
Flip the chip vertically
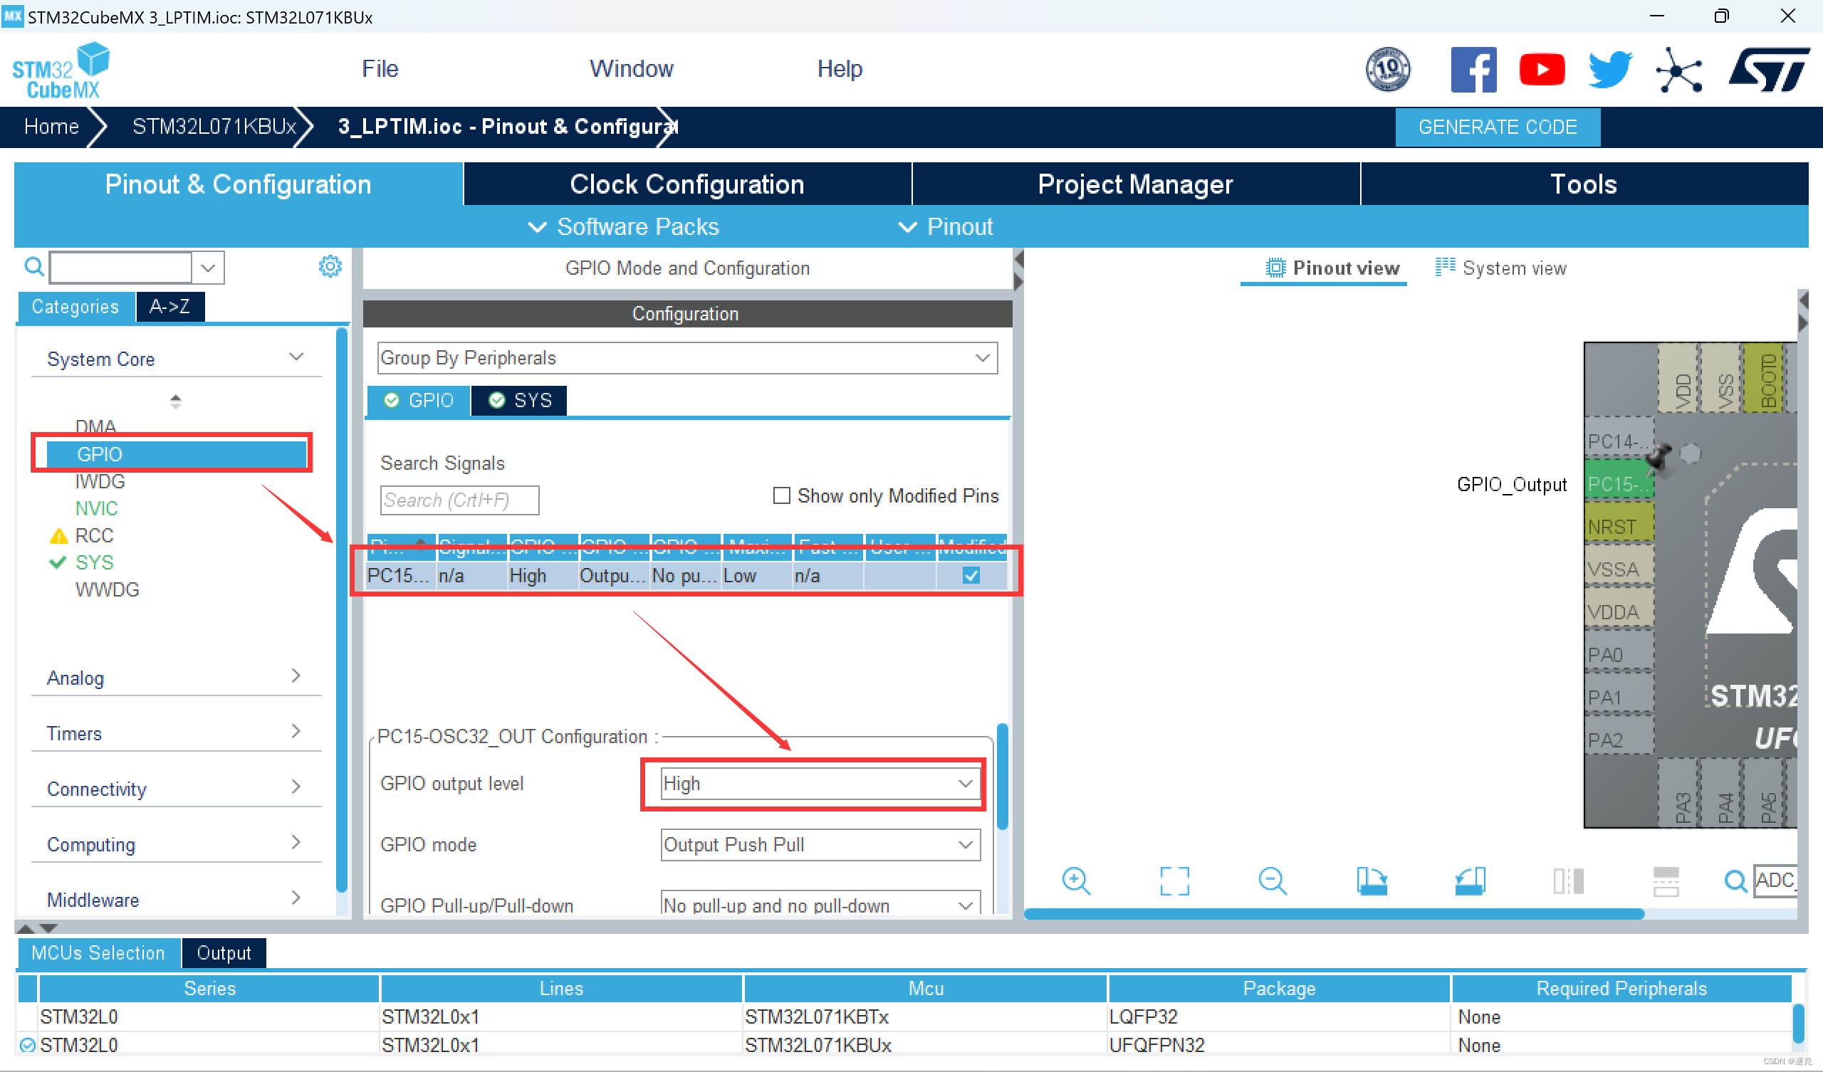click(x=1666, y=881)
